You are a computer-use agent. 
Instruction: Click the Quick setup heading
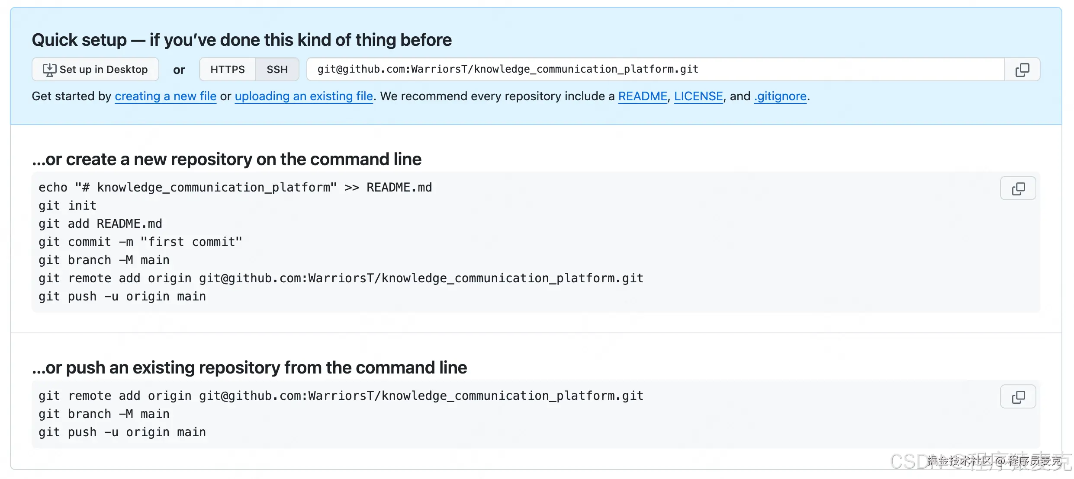(x=241, y=40)
